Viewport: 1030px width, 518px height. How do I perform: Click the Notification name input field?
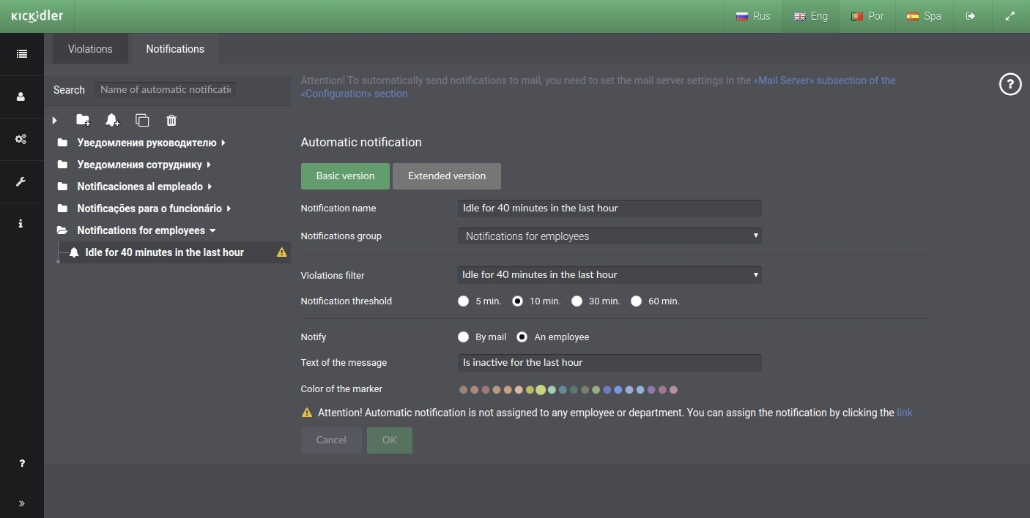610,208
